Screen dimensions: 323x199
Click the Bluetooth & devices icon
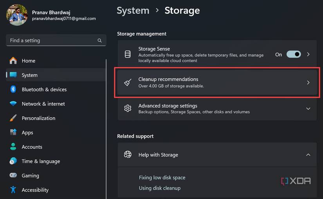pyautogui.click(x=13, y=90)
